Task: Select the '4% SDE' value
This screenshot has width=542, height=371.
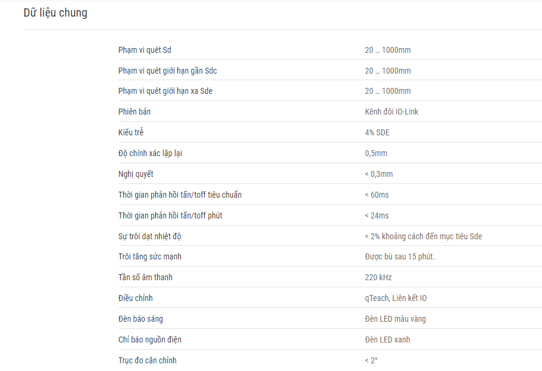Action: 377,132
